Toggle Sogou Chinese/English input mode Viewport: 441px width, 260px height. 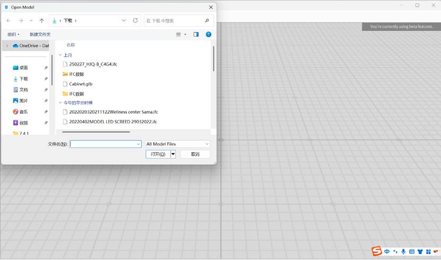coord(387,252)
